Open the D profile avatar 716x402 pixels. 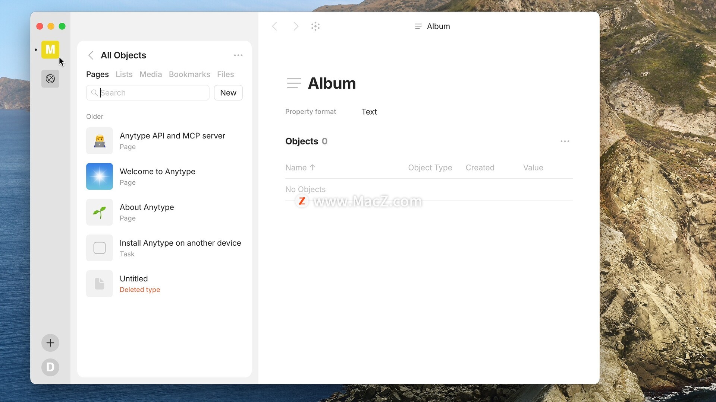50,367
